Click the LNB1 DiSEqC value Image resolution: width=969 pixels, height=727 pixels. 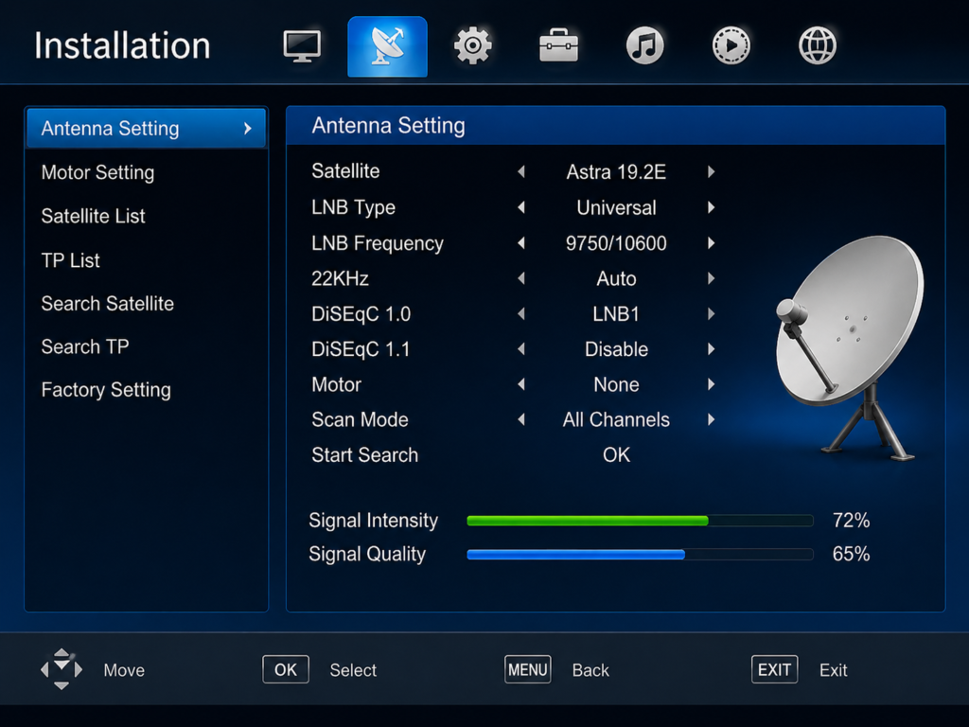pyautogui.click(x=616, y=314)
